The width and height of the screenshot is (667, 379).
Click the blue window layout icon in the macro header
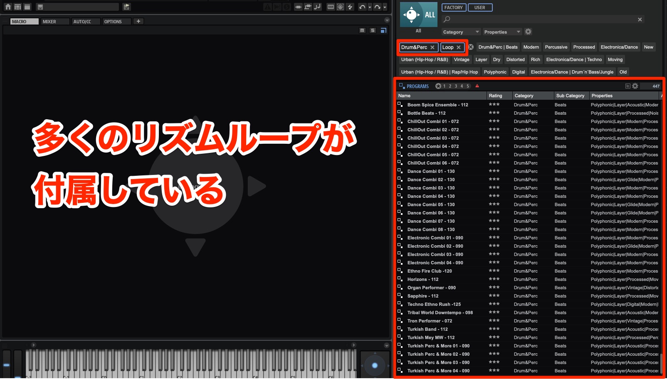pyautogui.click(x=383, y=30)
